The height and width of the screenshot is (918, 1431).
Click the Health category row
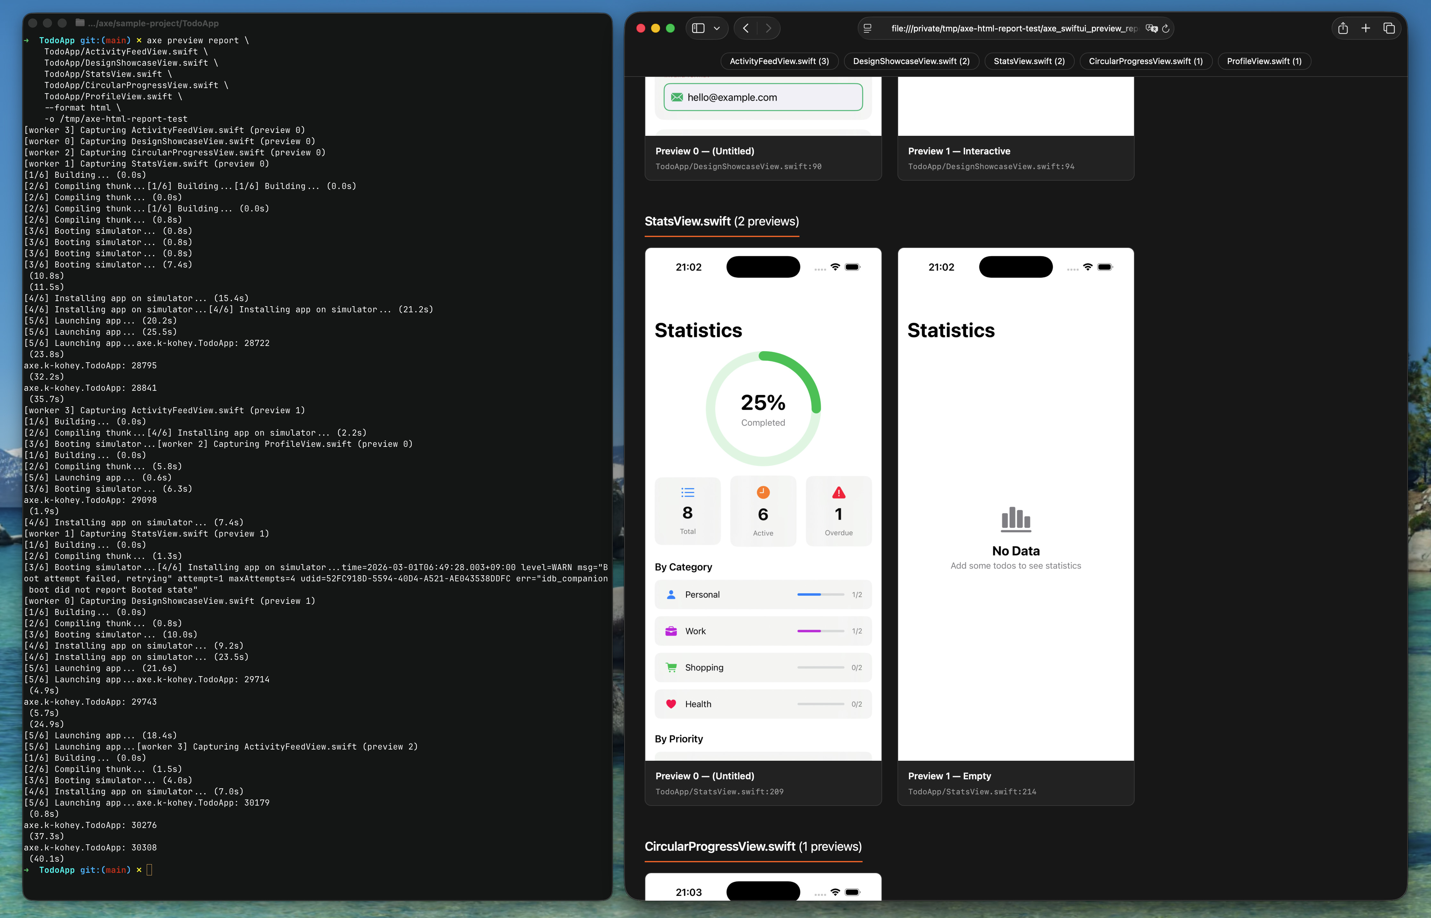[763, 704]
